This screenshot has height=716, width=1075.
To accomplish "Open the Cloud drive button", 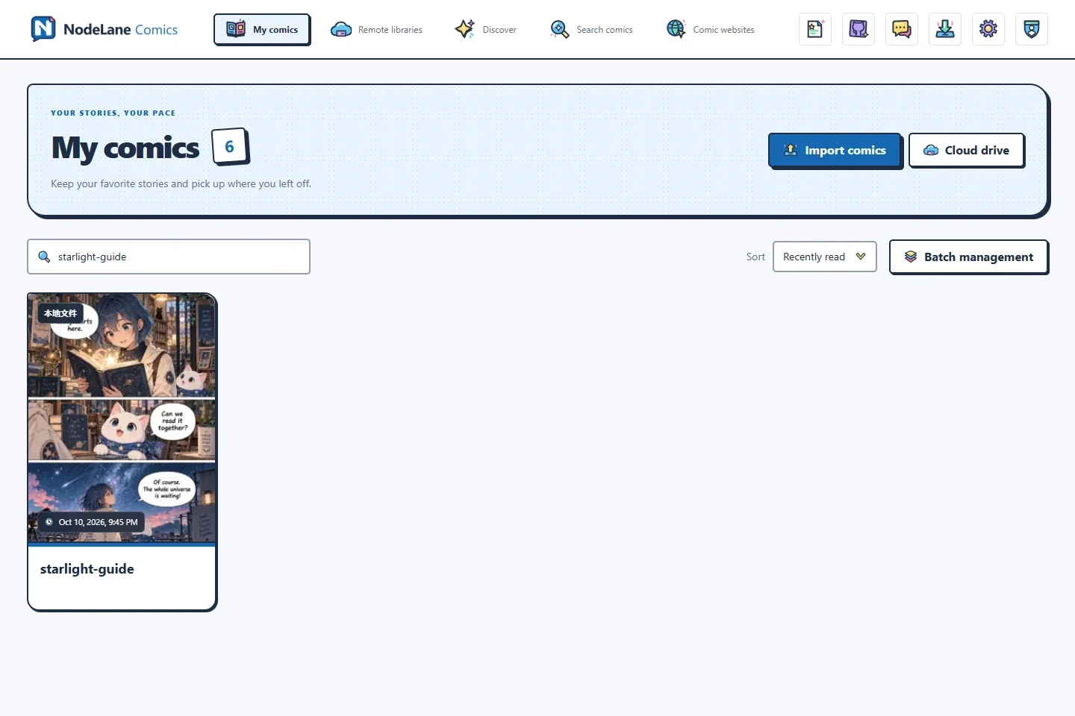I will click(x=966, y=150).
